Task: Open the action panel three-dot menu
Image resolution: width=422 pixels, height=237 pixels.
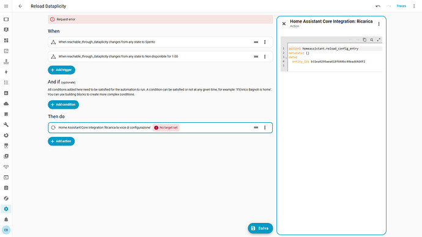Action: coord(379,24)
